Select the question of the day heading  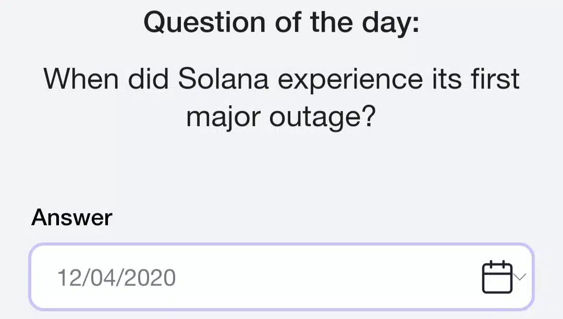click(281, 22)
